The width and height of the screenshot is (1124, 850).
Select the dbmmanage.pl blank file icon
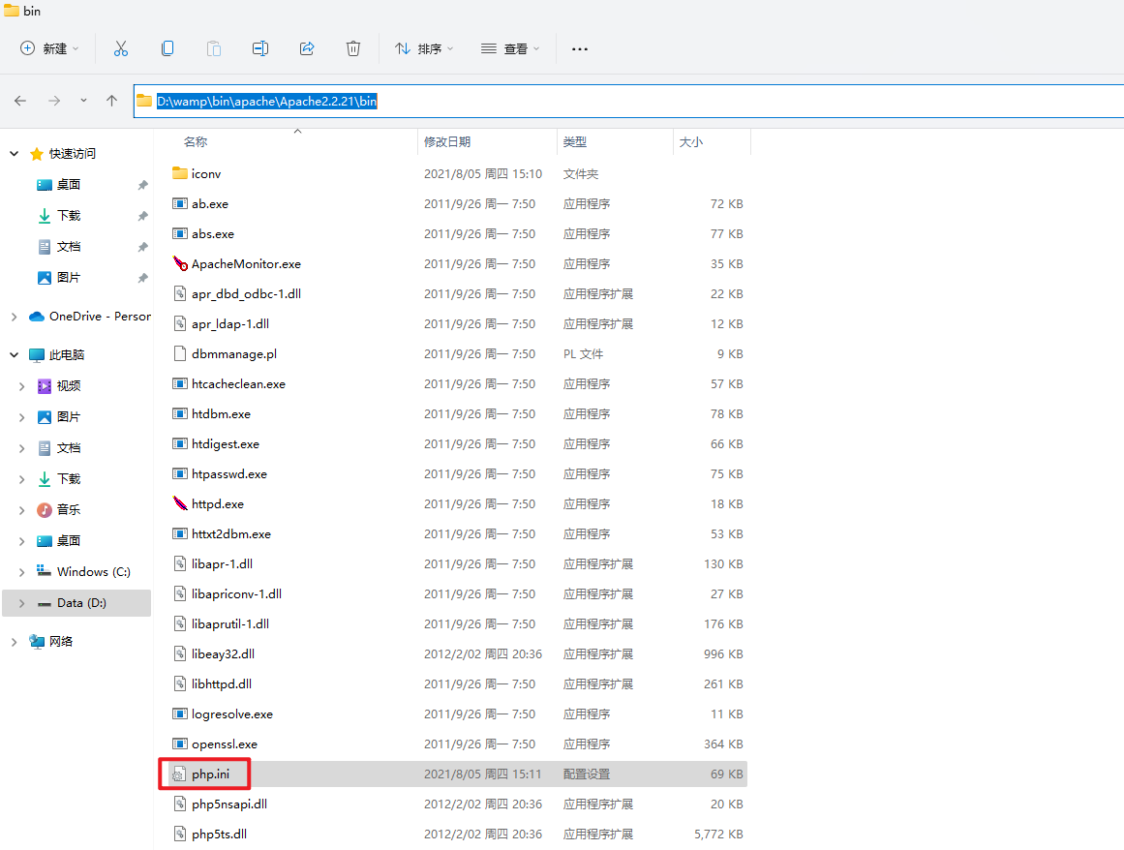[x=180, y=354]
